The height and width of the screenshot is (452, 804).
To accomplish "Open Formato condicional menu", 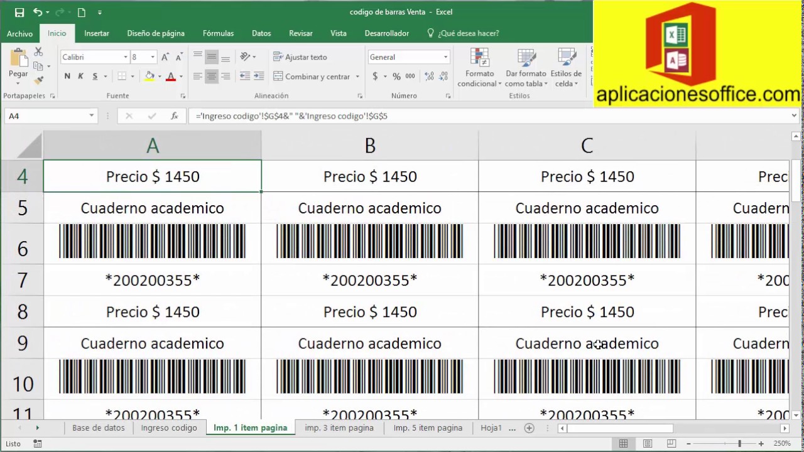I will point(479,68).
